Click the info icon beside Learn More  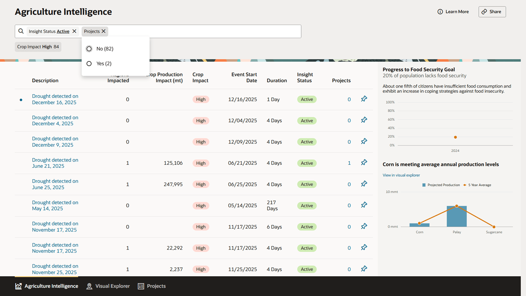pos(441,12)
